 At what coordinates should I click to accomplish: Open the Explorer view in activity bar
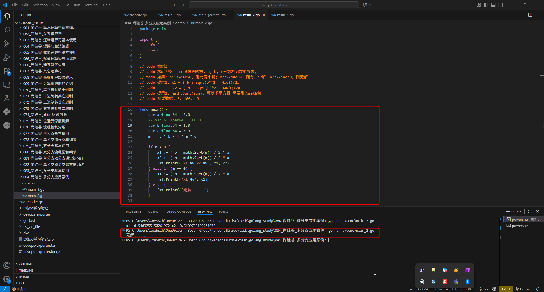coord(7,17)
